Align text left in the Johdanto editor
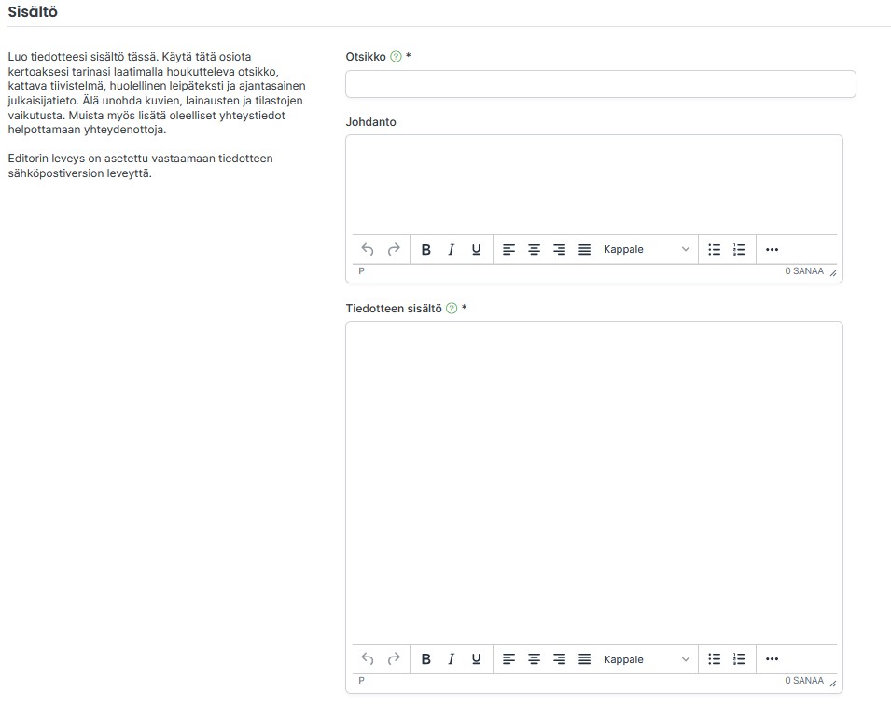 tap(508, 249)
